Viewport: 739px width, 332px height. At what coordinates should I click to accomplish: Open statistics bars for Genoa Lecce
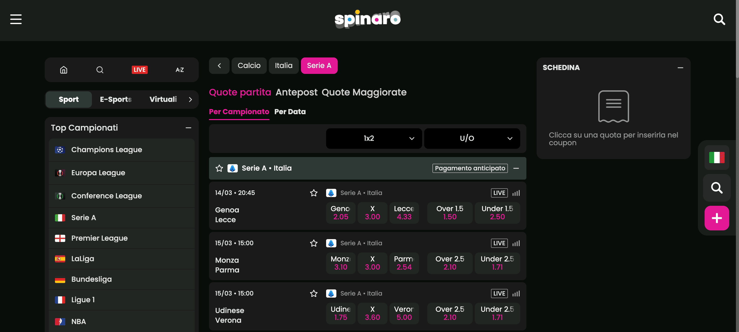click(516, 193)
